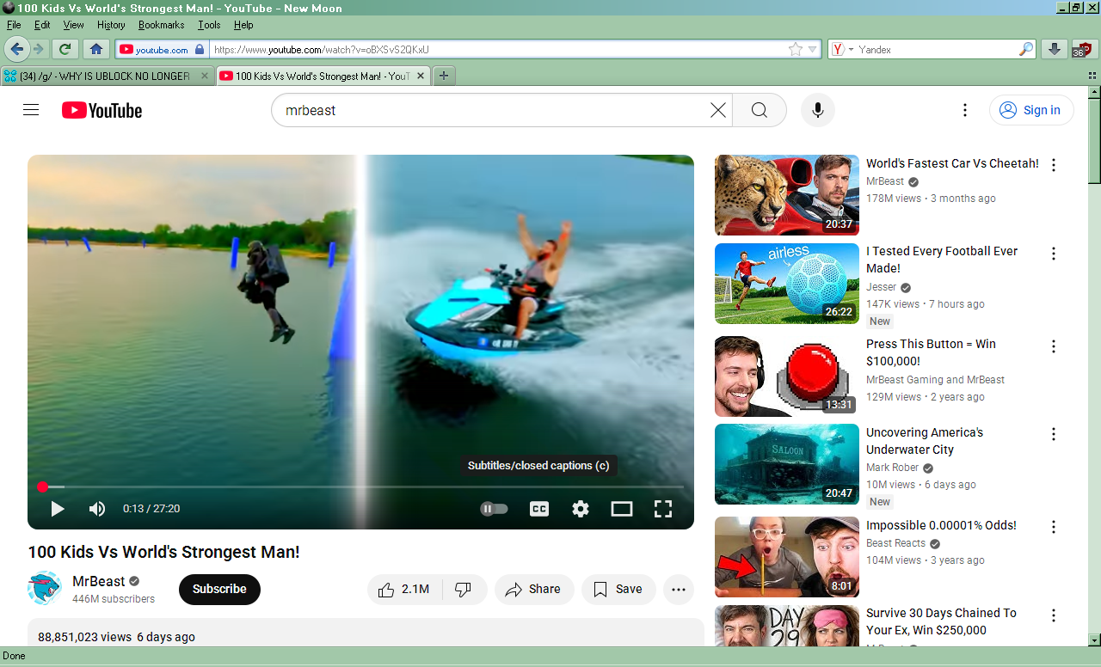1101x667 pixels.
Task: Open I Tested Every Football thumbnail
Action: pos(787,284)
